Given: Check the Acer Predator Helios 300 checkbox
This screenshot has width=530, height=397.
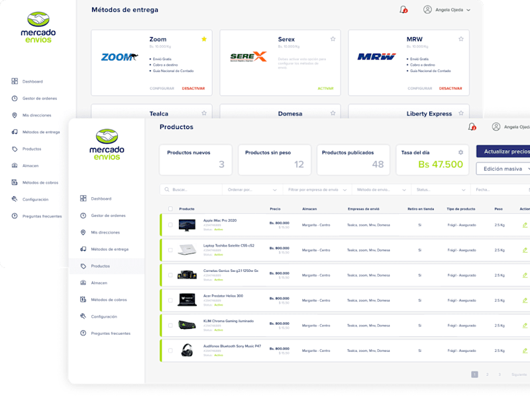Looking at the screenshot, I should pyautogui.click(x=170, y=300).
